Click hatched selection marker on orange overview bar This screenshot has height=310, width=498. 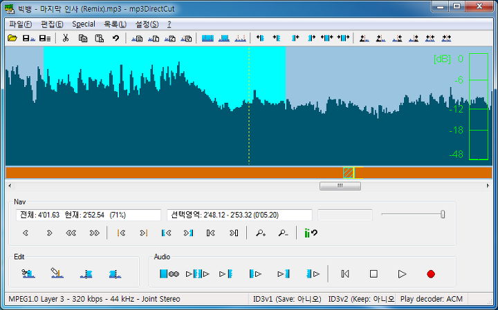(349, 173)
